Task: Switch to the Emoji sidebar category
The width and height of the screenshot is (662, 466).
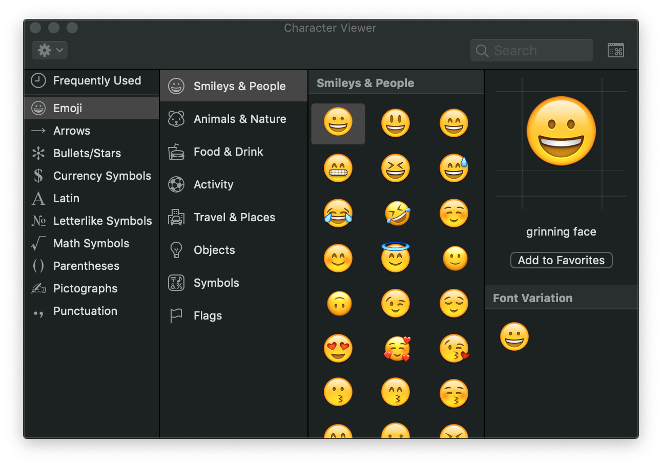Action: (67, 108)
